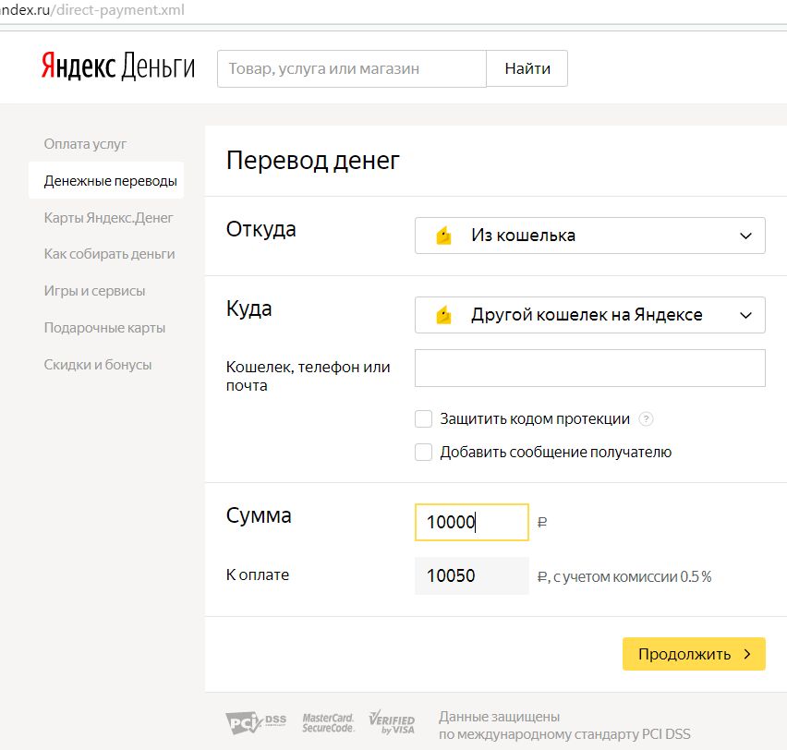The height and width of the screenshot is (750, 787).
Task: Go to Подарочные карты section
Action: click(104, 328)
